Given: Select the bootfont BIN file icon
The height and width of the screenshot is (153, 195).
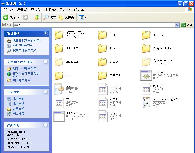Looking at the screenshot, I should coord(103,89).
